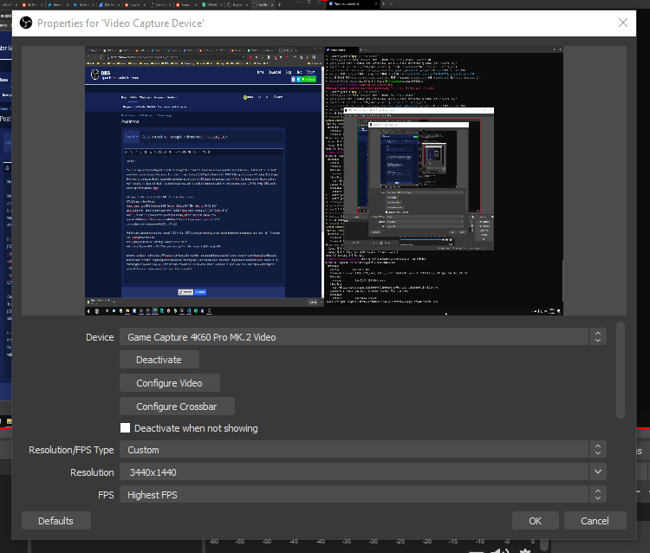The image size is (650, 553).
Task: Open Configure Crossbar settings
Action: click(177, 407)
